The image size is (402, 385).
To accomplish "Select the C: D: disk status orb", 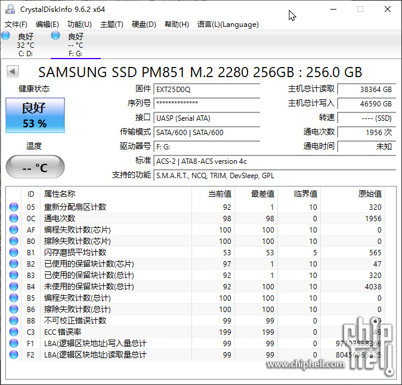I will tap(5, 35).
